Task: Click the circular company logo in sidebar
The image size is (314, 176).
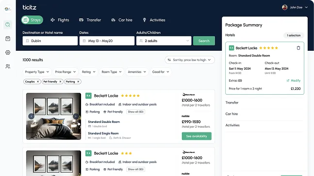Action: click(8, 9)
